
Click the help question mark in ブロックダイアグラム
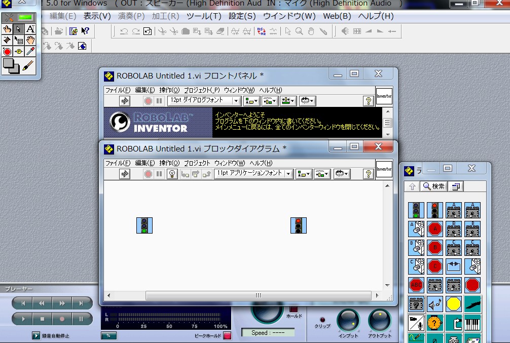click(x=368, y=174)
